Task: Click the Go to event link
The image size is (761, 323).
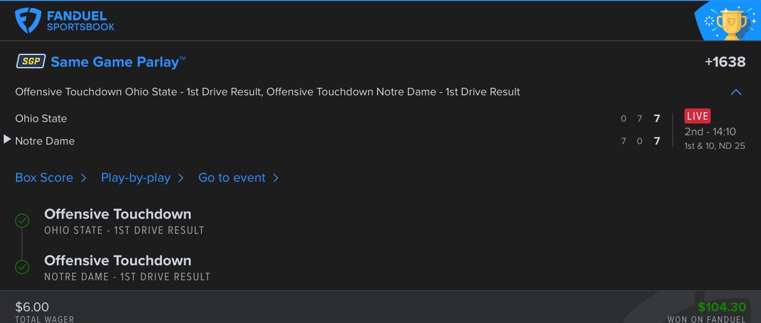Action: (231, 178)
